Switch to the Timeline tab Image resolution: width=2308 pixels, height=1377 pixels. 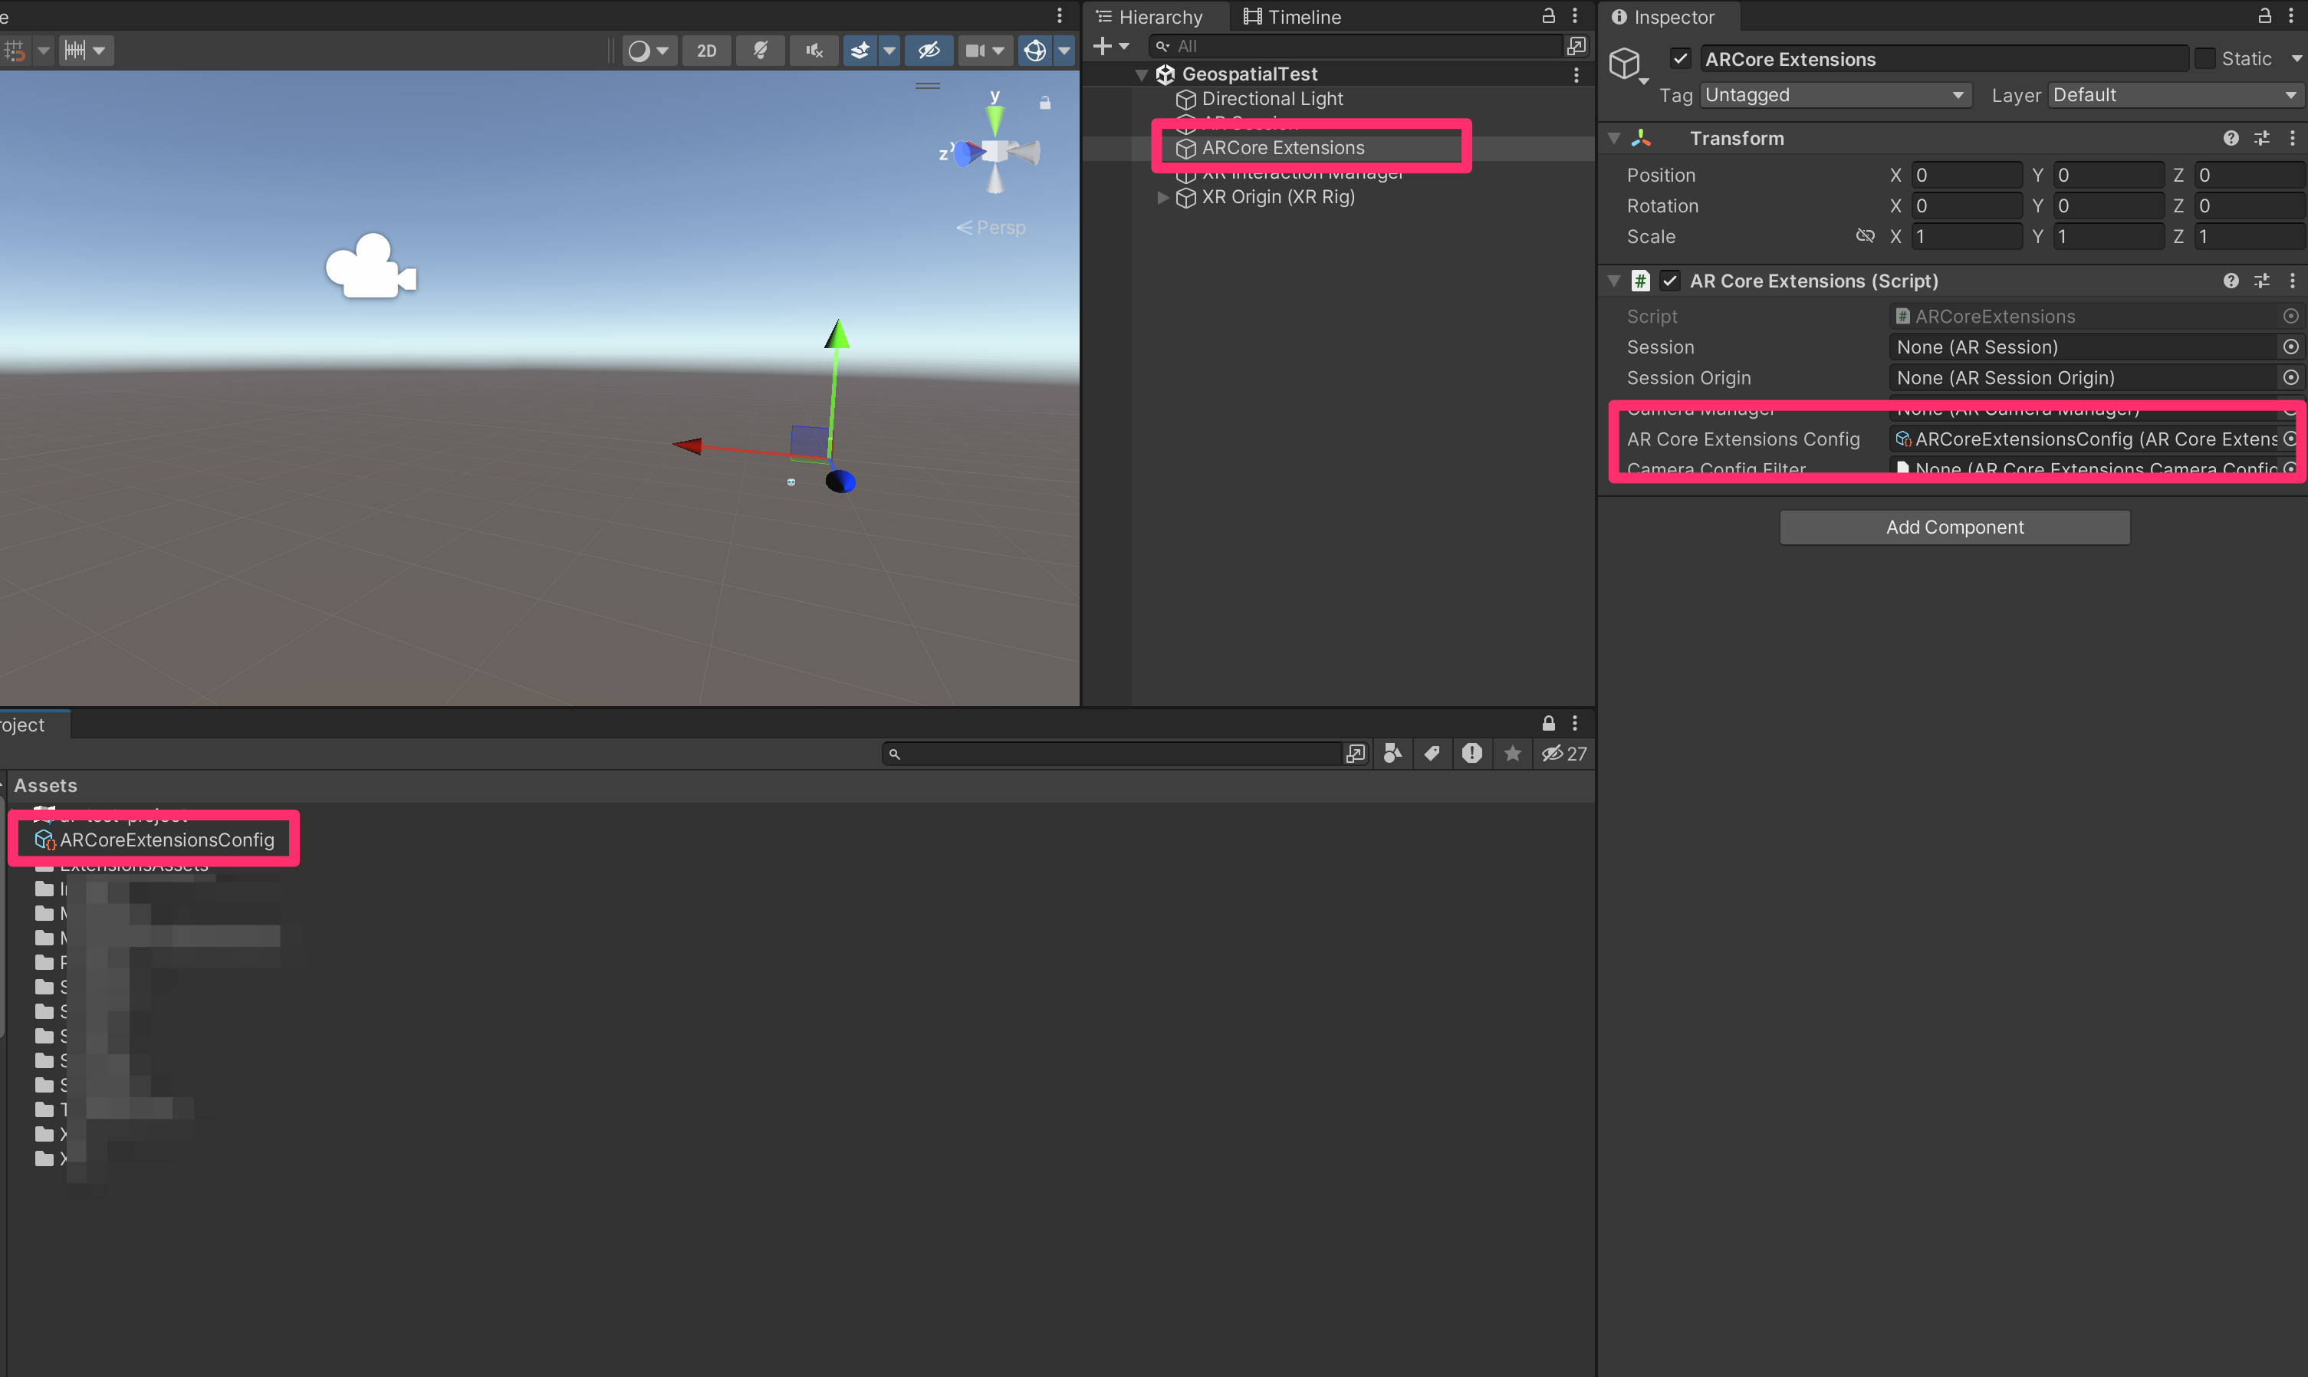1292,17
